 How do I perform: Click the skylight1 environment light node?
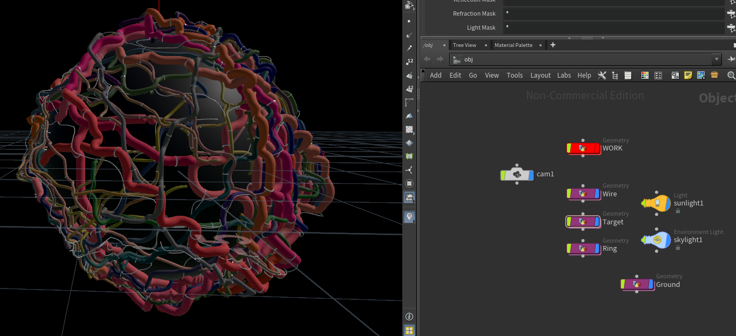tap(656, 240)
